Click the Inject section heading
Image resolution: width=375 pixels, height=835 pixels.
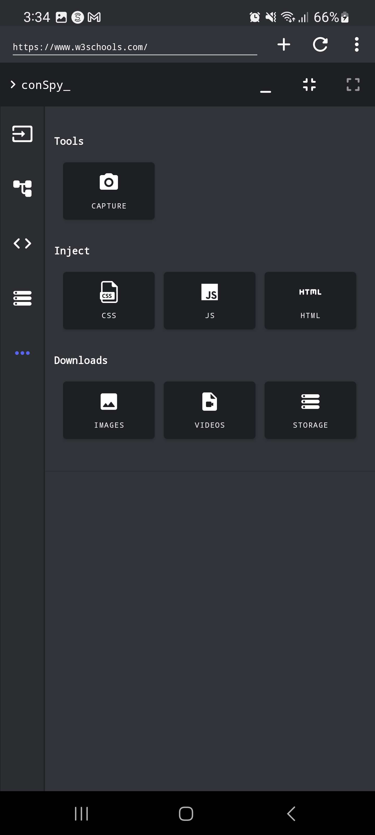72,251
